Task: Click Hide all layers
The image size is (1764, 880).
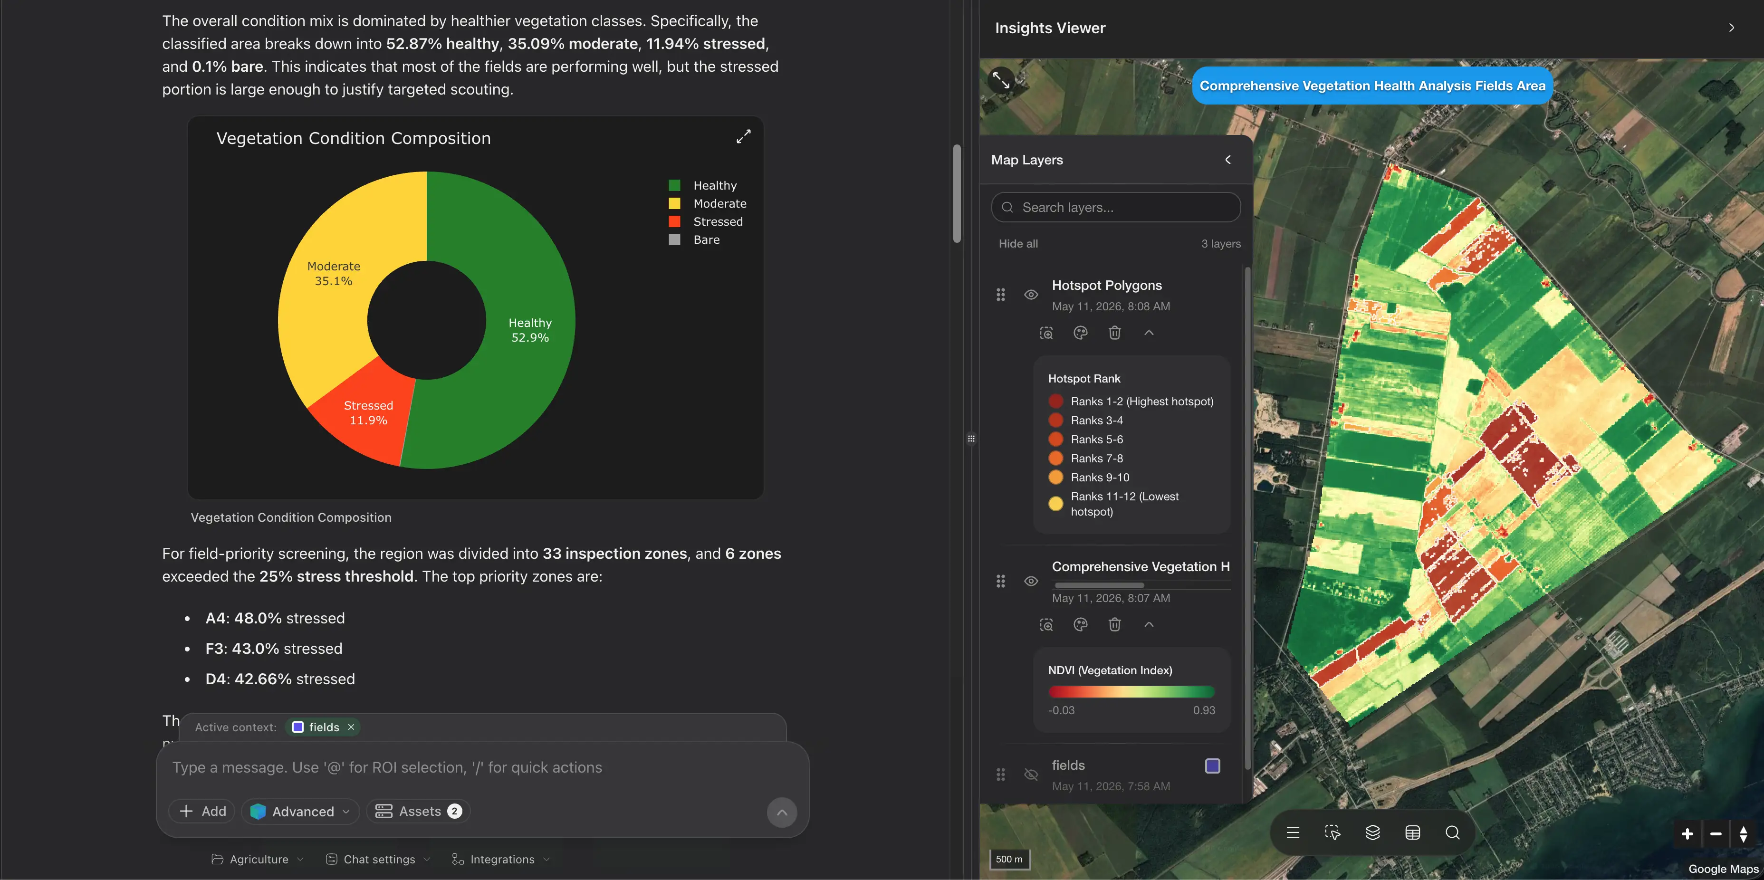Action: (1017, 244)
